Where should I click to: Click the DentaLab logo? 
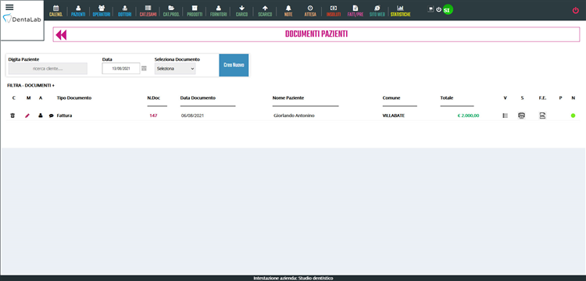[x=22, y=19]
